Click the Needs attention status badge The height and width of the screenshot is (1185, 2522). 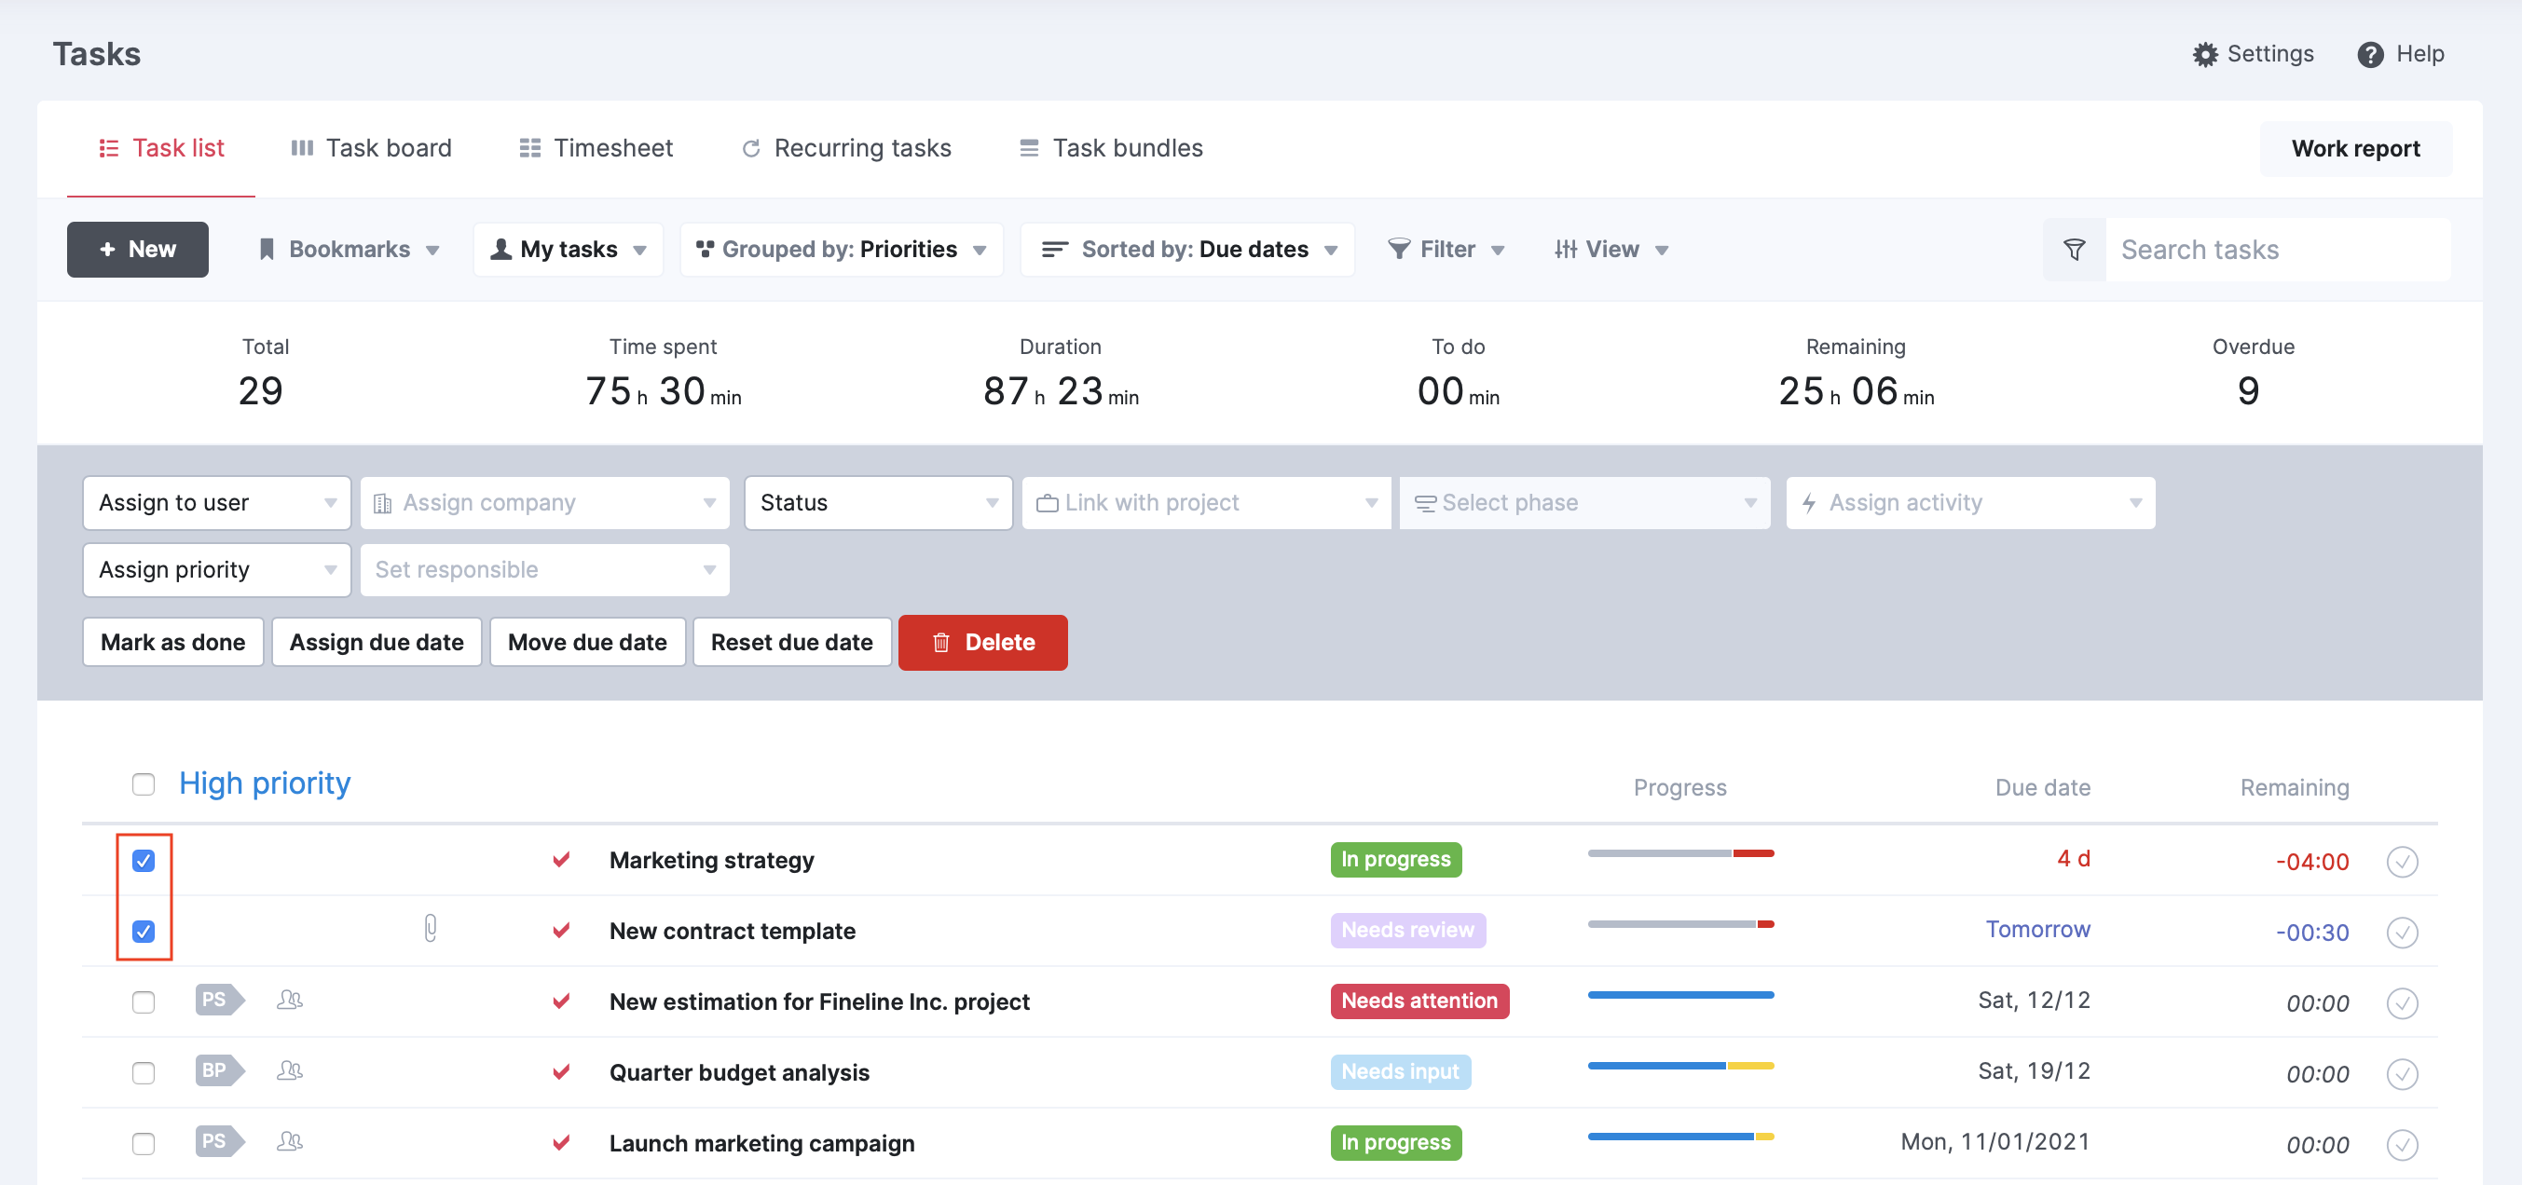pyautogui.click(x=1419, y=1000)
